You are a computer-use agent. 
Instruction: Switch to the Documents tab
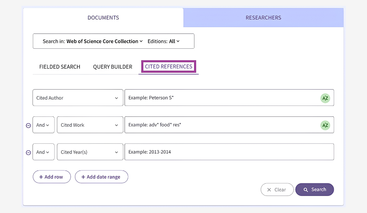(103, 18)
